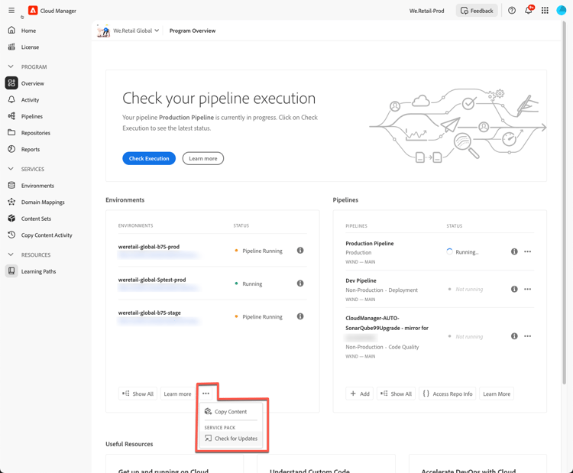Choose Check for Updates from the menu

click(x=231, y=439)
